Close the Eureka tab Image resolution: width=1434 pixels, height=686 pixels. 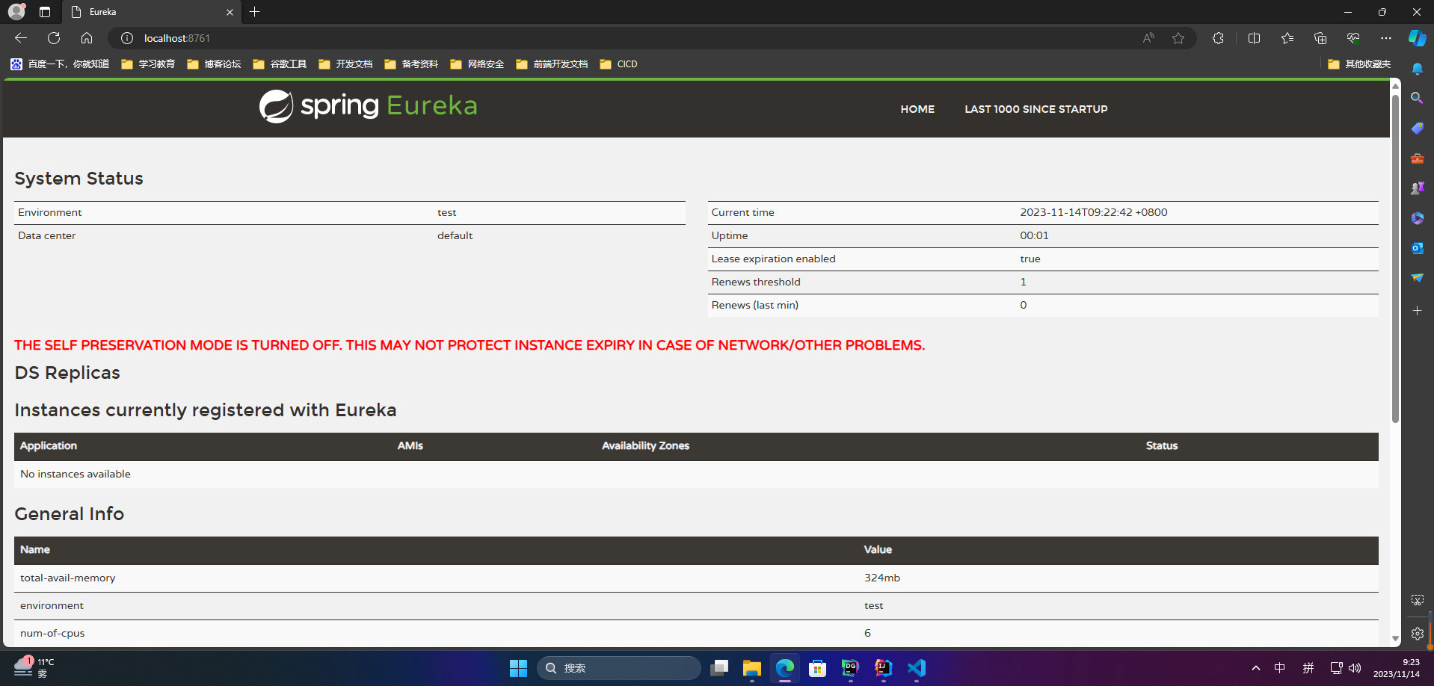[x=230, y=12]
